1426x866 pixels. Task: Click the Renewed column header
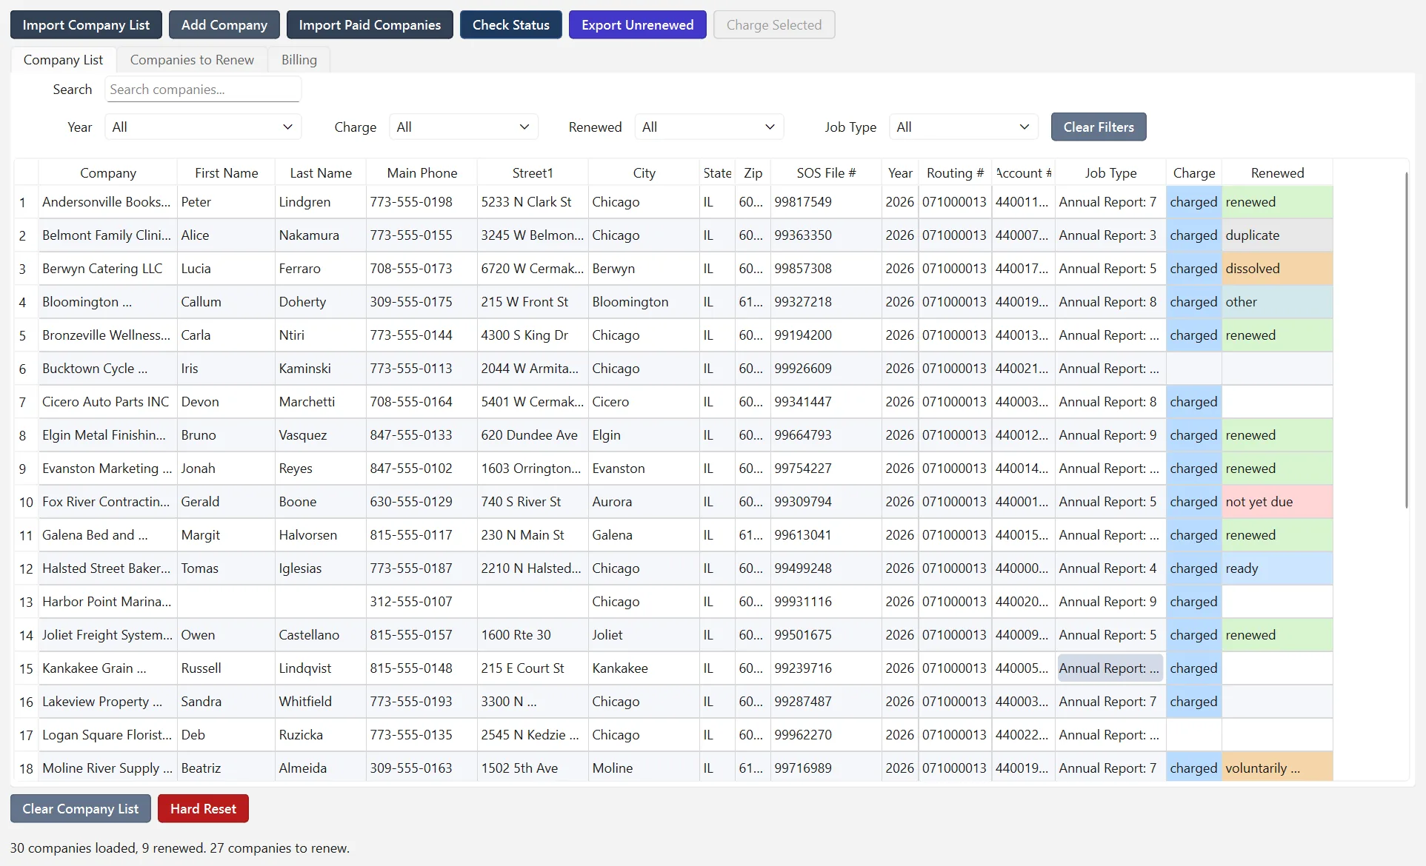[x=1277, y=172]
